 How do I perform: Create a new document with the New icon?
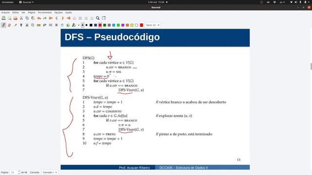click(x=10, y=18)
